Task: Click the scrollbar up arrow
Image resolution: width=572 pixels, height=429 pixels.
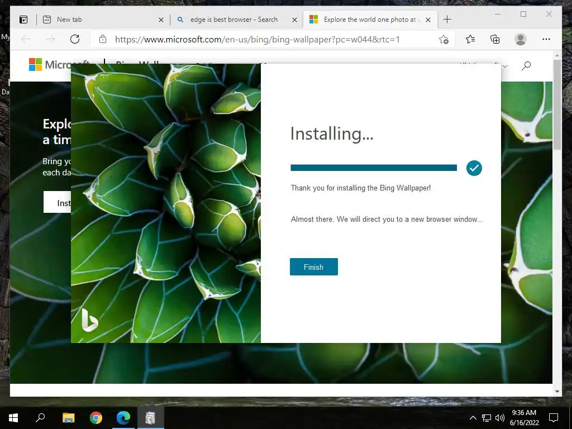Action: point(557,56)
